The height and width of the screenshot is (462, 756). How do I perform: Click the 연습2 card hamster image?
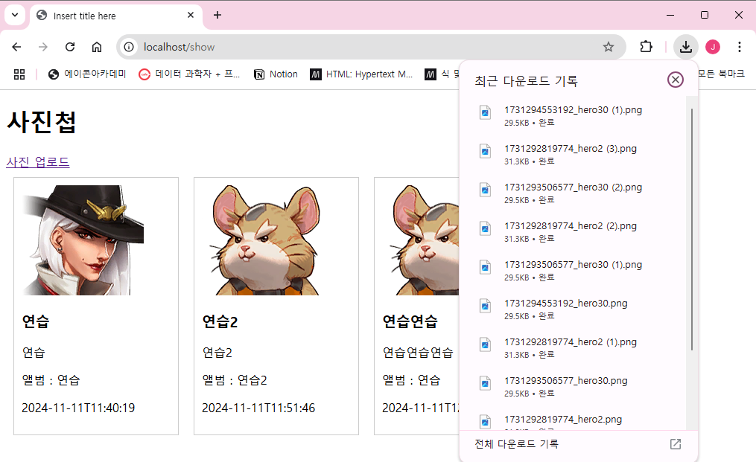(266, 240)
